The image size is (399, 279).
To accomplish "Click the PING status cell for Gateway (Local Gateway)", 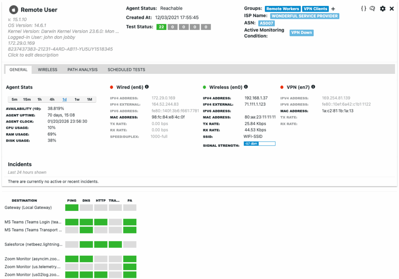I will (71, 207).
